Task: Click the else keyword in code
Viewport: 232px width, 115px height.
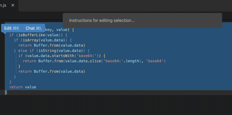Action: 23,50
